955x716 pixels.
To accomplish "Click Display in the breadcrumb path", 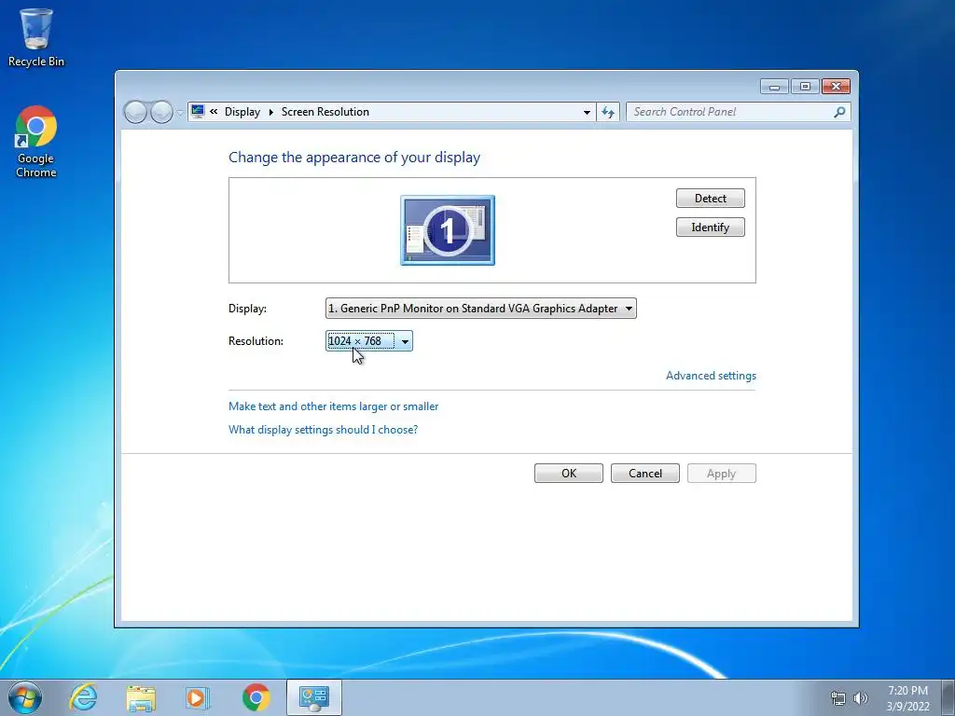I will 242,112.
